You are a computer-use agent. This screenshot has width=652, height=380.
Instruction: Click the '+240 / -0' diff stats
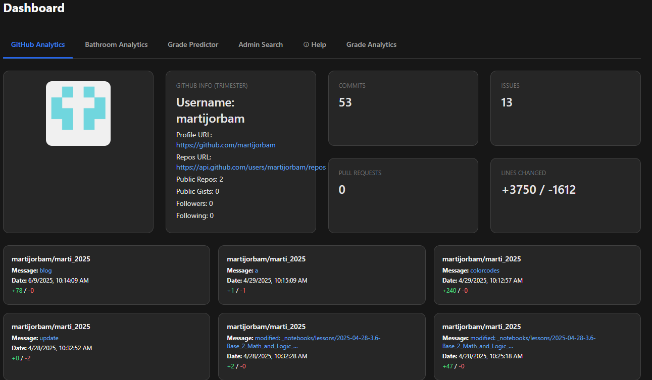tap(455, 291)
